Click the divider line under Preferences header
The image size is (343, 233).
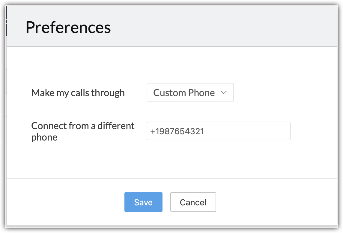[171, 47]
